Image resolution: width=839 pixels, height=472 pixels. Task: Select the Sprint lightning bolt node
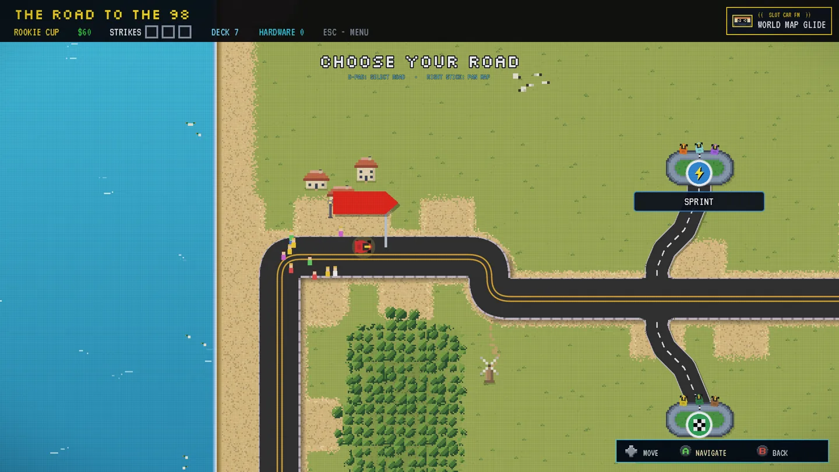699,173
